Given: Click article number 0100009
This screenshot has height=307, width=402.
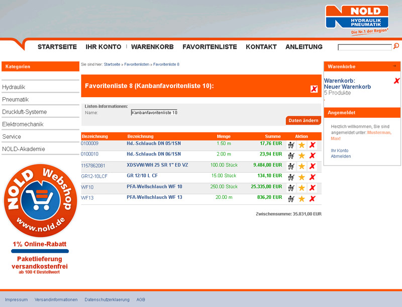Looking at the screenshot, I should pos(90,143).
